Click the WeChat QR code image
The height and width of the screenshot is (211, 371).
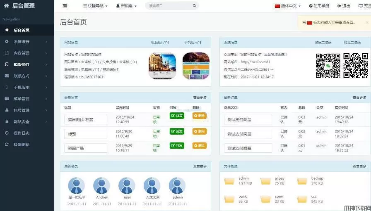point(328,66)
